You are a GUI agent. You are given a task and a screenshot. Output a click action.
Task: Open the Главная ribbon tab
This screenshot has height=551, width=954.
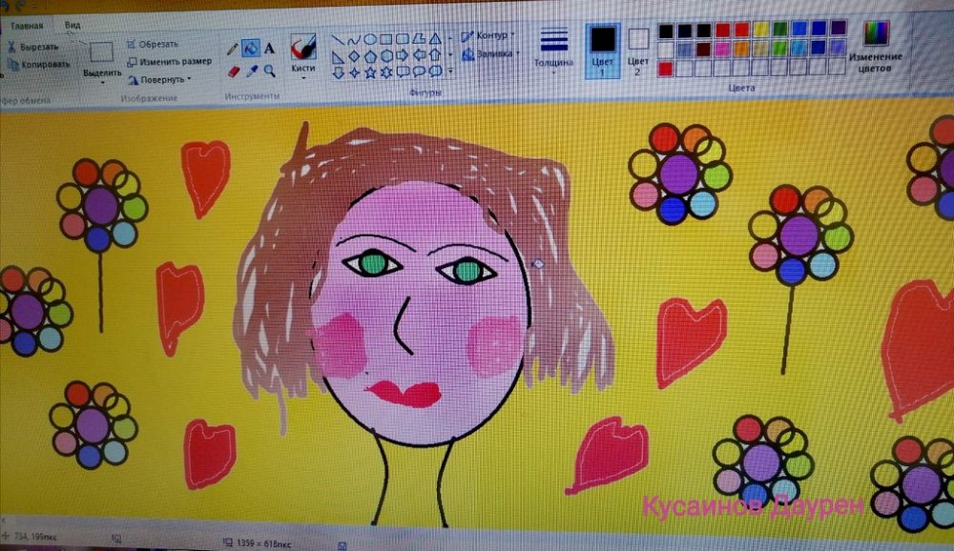coord(27,25)
